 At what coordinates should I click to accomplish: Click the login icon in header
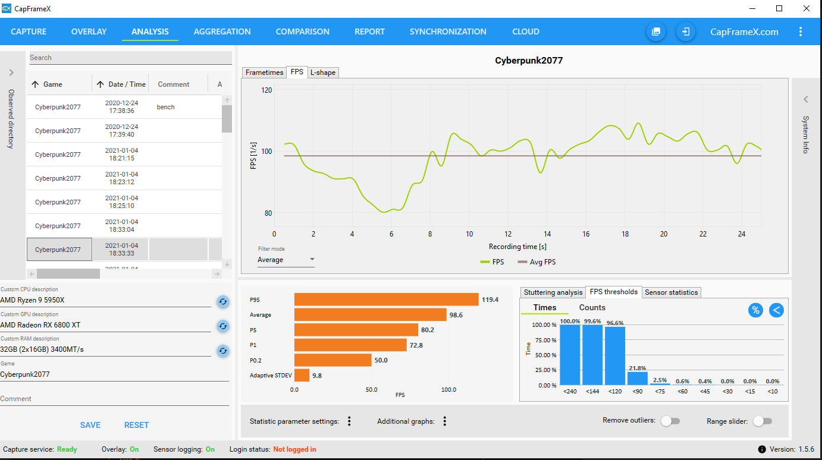point(686,31)
